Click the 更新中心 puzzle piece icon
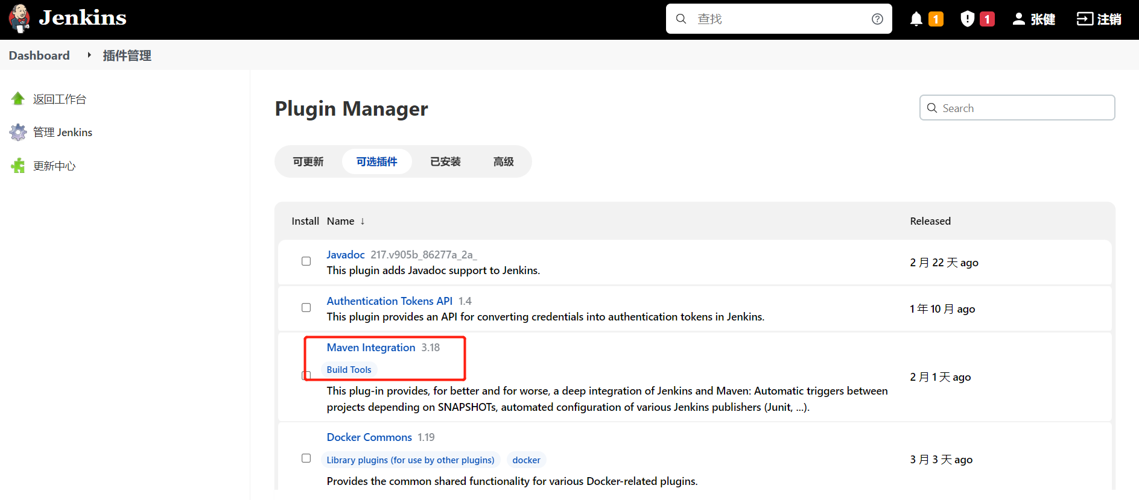Image resolution: width=1139 pixels, height=500 pixels. 18,166
